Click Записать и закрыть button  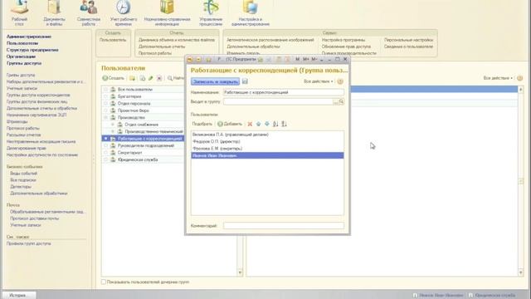pos(215,81)
